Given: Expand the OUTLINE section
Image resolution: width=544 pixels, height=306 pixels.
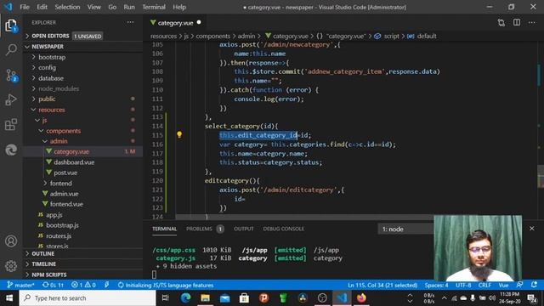Looking at the screenshot, I should (x=43, y=253).
